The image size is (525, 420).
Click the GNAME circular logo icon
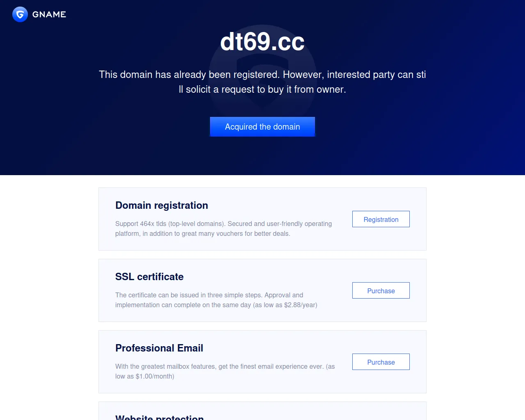(x=20, y=14)
